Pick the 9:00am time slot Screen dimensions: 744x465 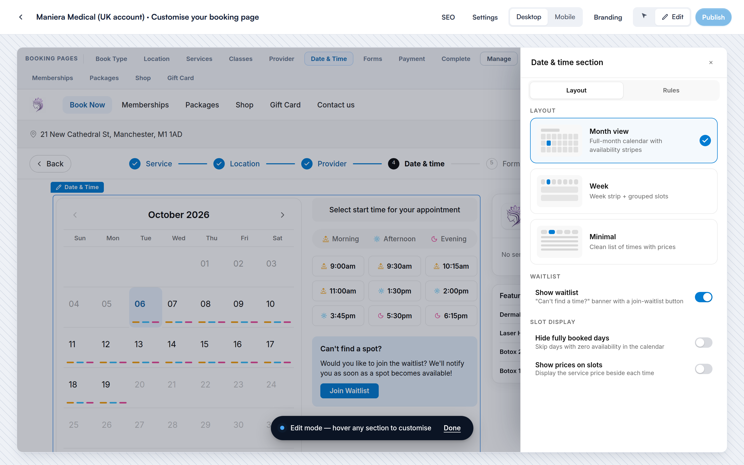[x=338, y=266]
